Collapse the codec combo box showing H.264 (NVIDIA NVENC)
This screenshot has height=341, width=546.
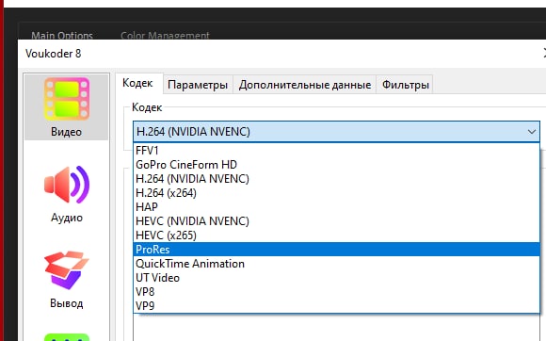pos(336,131)
